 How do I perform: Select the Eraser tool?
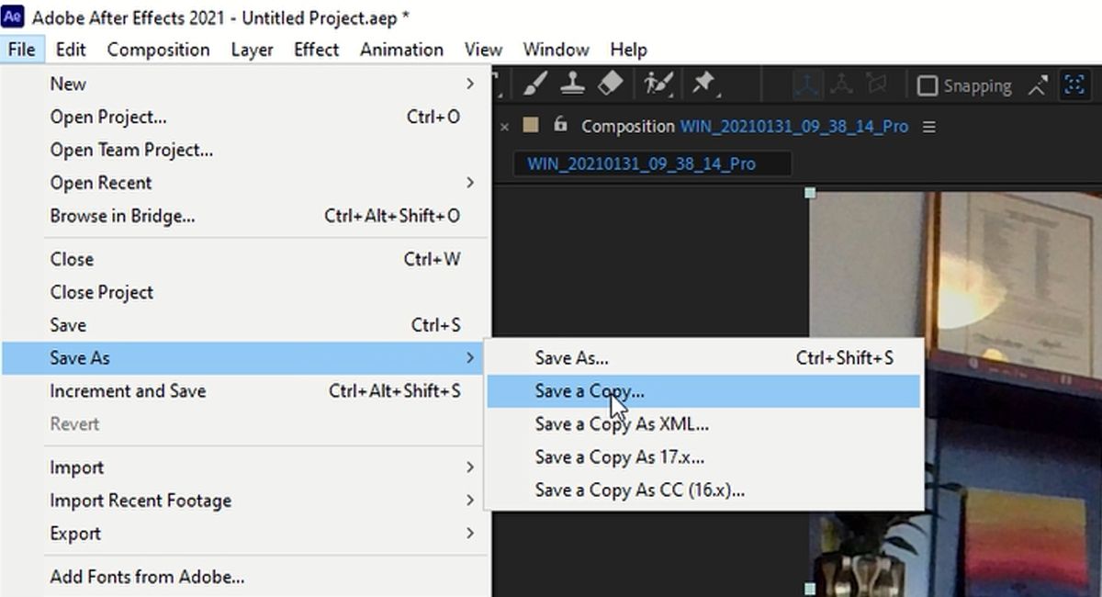[x=612, y=85]
